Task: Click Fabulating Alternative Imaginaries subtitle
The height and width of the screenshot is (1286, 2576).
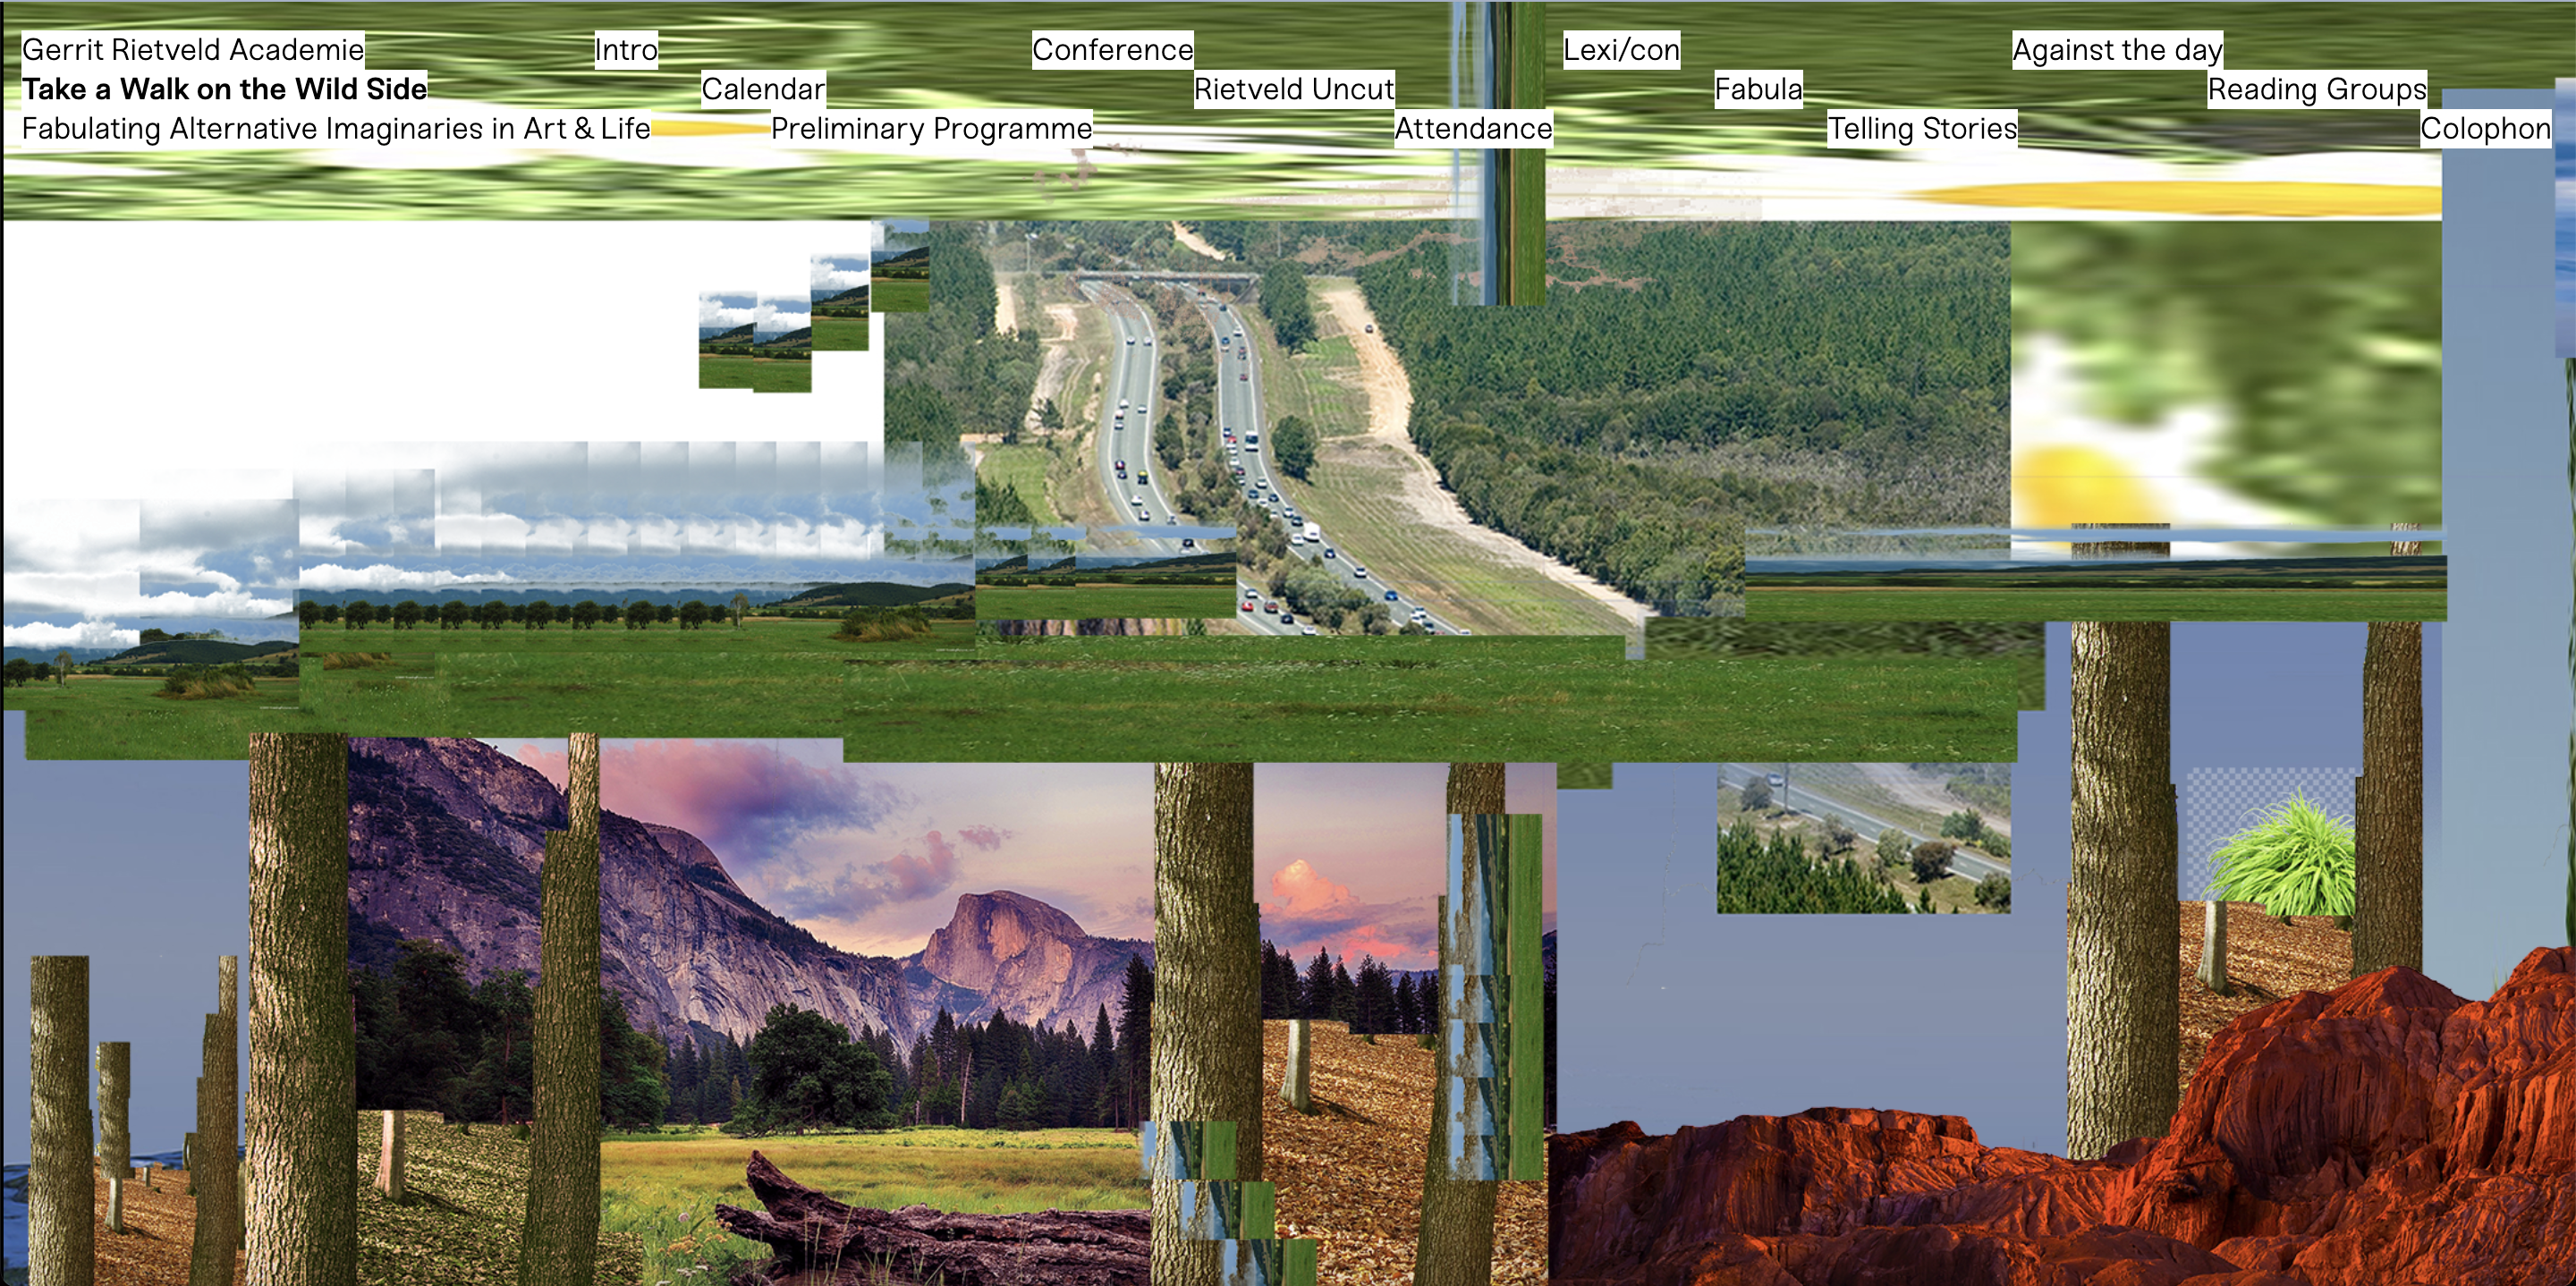Action: [336, 129]
